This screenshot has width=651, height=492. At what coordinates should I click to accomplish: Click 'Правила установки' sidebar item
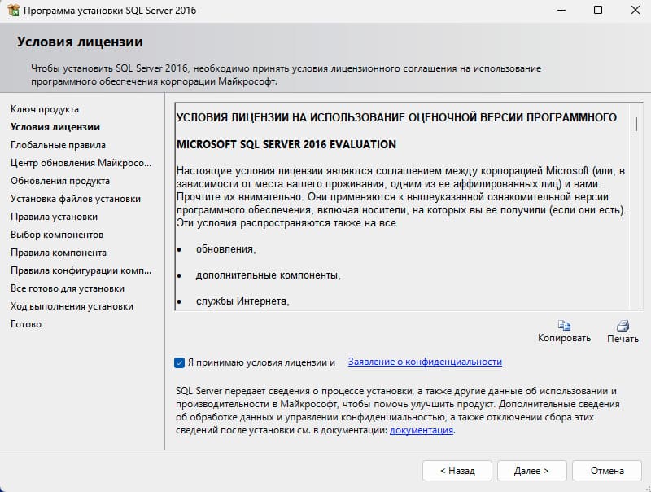[54, 217]
